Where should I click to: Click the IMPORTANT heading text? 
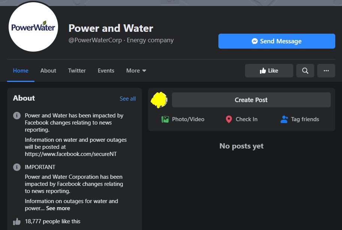click(x=40, y=167)
